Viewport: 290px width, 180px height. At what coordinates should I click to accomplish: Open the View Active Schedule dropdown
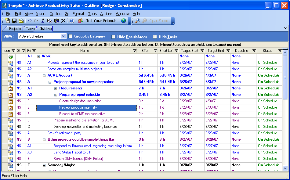pyautogui.click(x=63, y=36)
